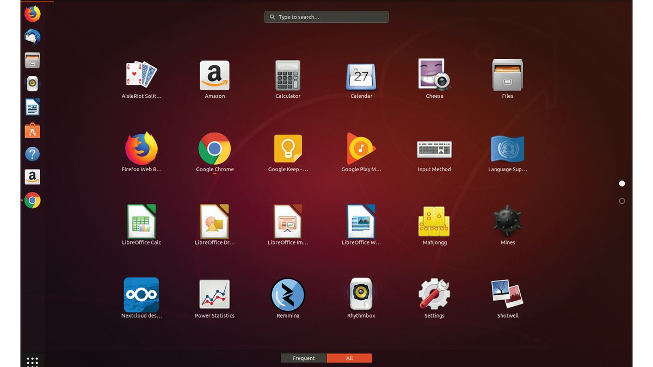The width and height of the screenshot is (653, 367).
Task: Open the Language Support tool
Action: [x=507, y=149]
